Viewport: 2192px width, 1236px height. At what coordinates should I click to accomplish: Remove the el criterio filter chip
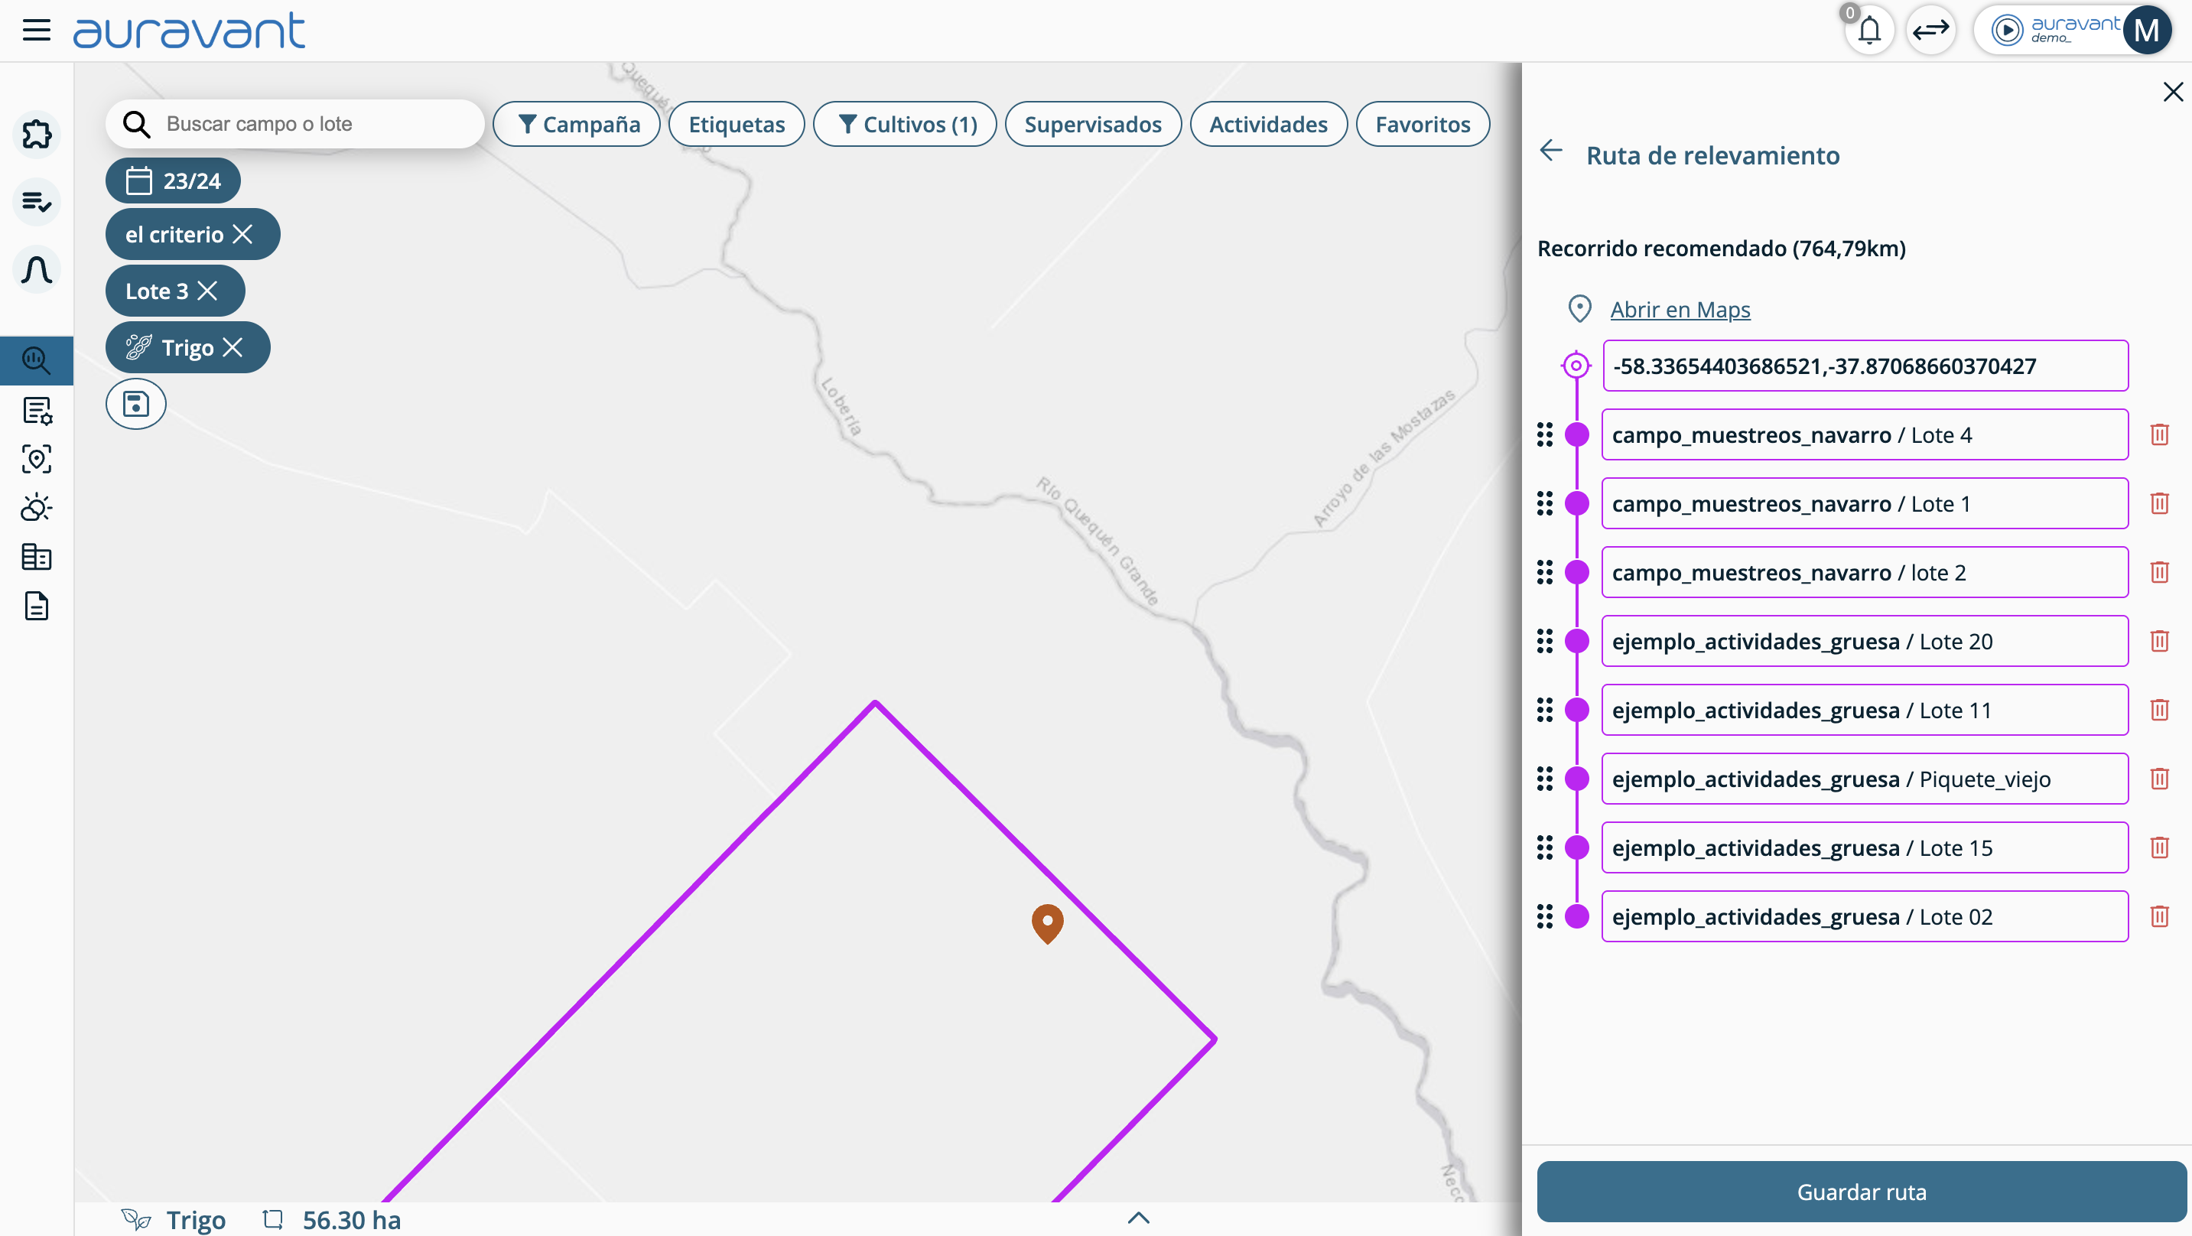click(243, 234)
